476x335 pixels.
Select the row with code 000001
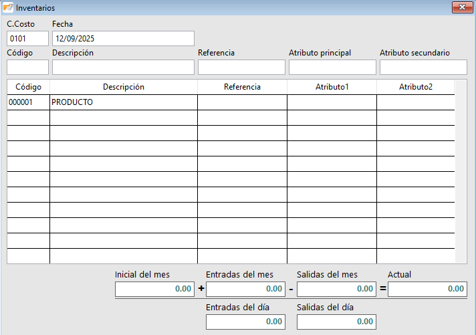click(28, 102)
